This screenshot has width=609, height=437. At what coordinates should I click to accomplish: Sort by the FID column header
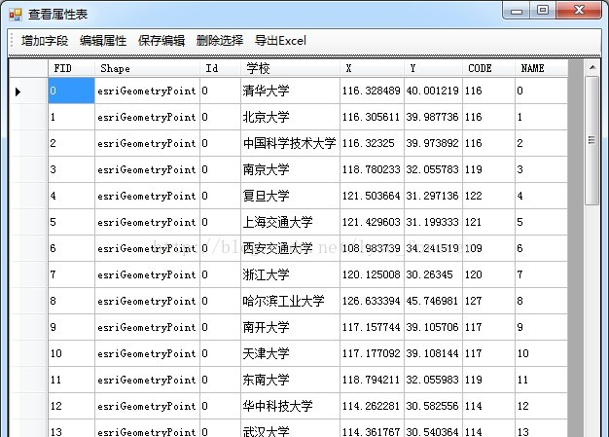pyautogui.click(x=71, y=68)
